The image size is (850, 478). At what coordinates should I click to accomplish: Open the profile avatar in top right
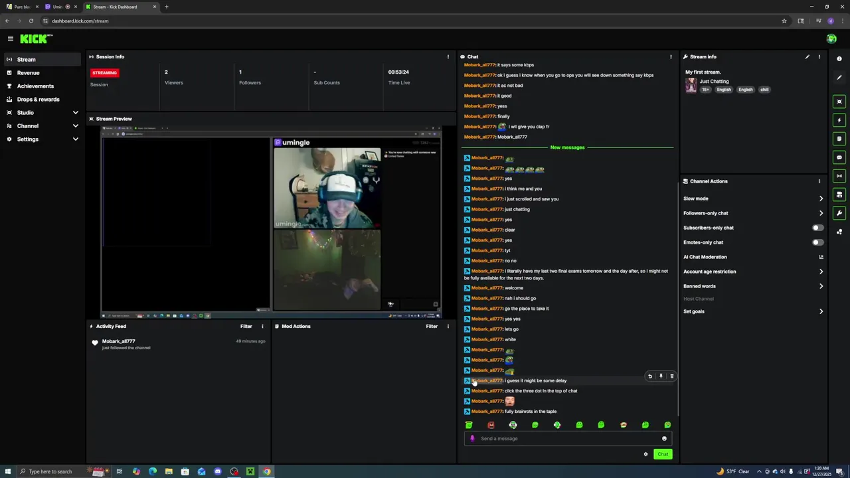[x=831, y=39]
